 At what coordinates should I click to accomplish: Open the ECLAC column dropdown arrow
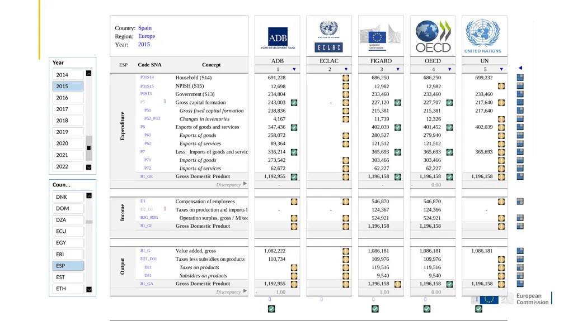[x=346, y=69]
